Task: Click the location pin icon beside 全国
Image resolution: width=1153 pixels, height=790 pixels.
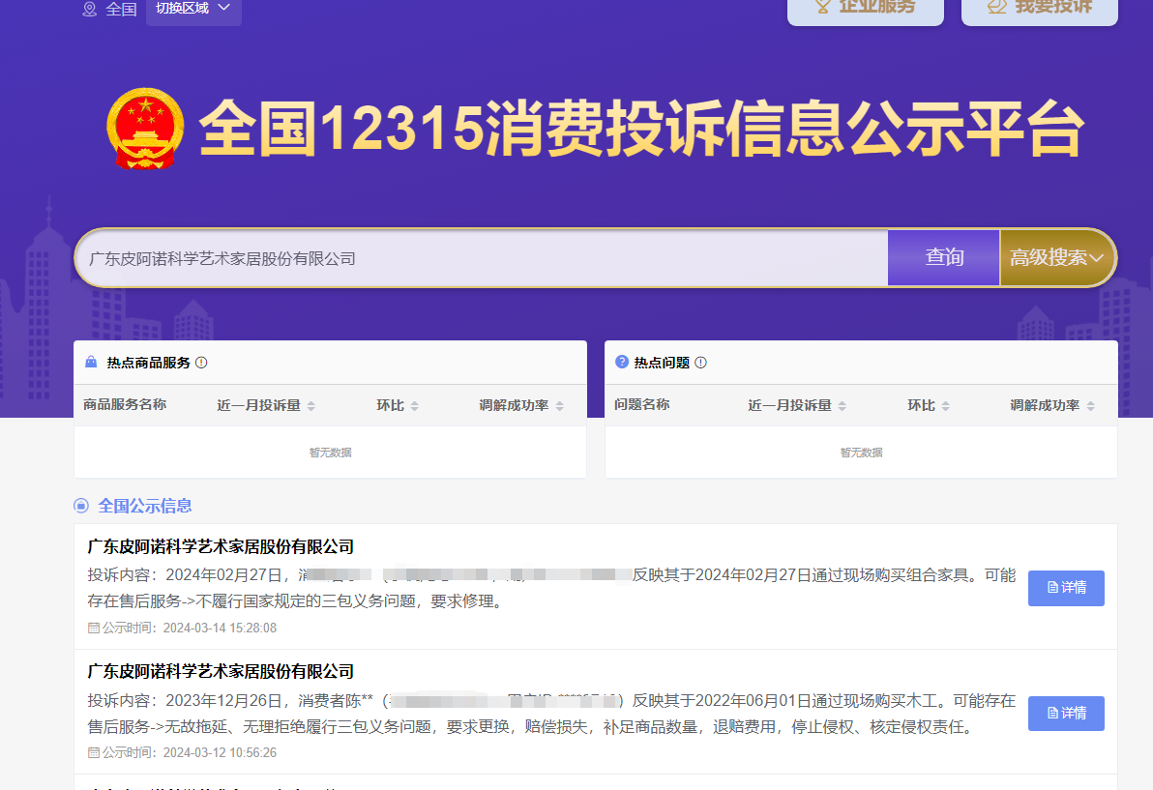Action: 90,9
